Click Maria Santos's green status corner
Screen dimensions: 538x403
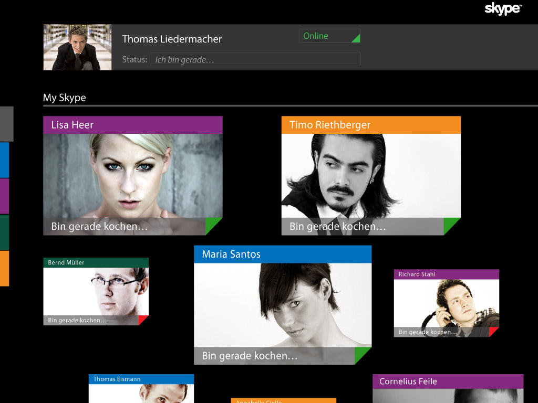[x=361, y=355]
